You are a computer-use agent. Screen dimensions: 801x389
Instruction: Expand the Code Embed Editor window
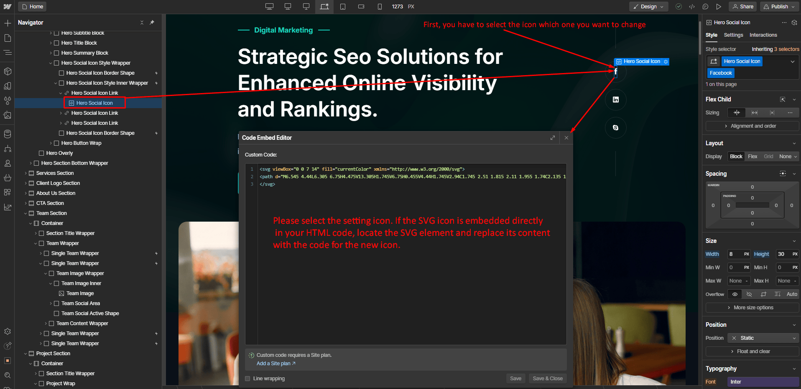553,138
